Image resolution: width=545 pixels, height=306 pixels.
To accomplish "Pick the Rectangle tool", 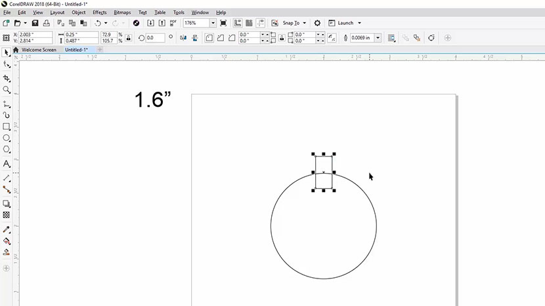I will click(7, 126).
